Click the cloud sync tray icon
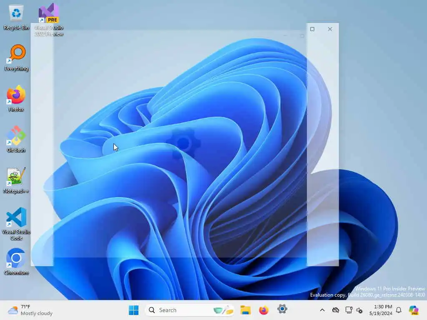This screenshot has width=427, height=320. click(336, 310)
